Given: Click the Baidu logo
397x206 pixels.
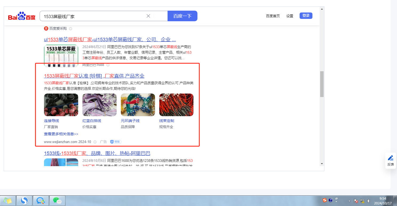Looking at the screenshot, I should (22, 16).
